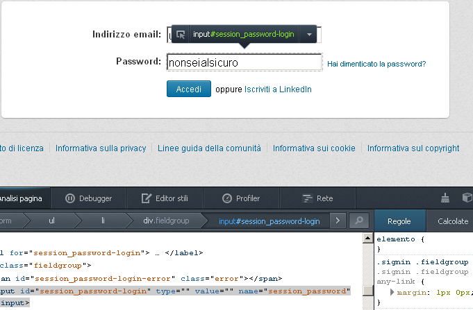473x310 pixels.
Task: Follow the Iscriviti a LinkedIn link
Action: click(x=278, y=89)
